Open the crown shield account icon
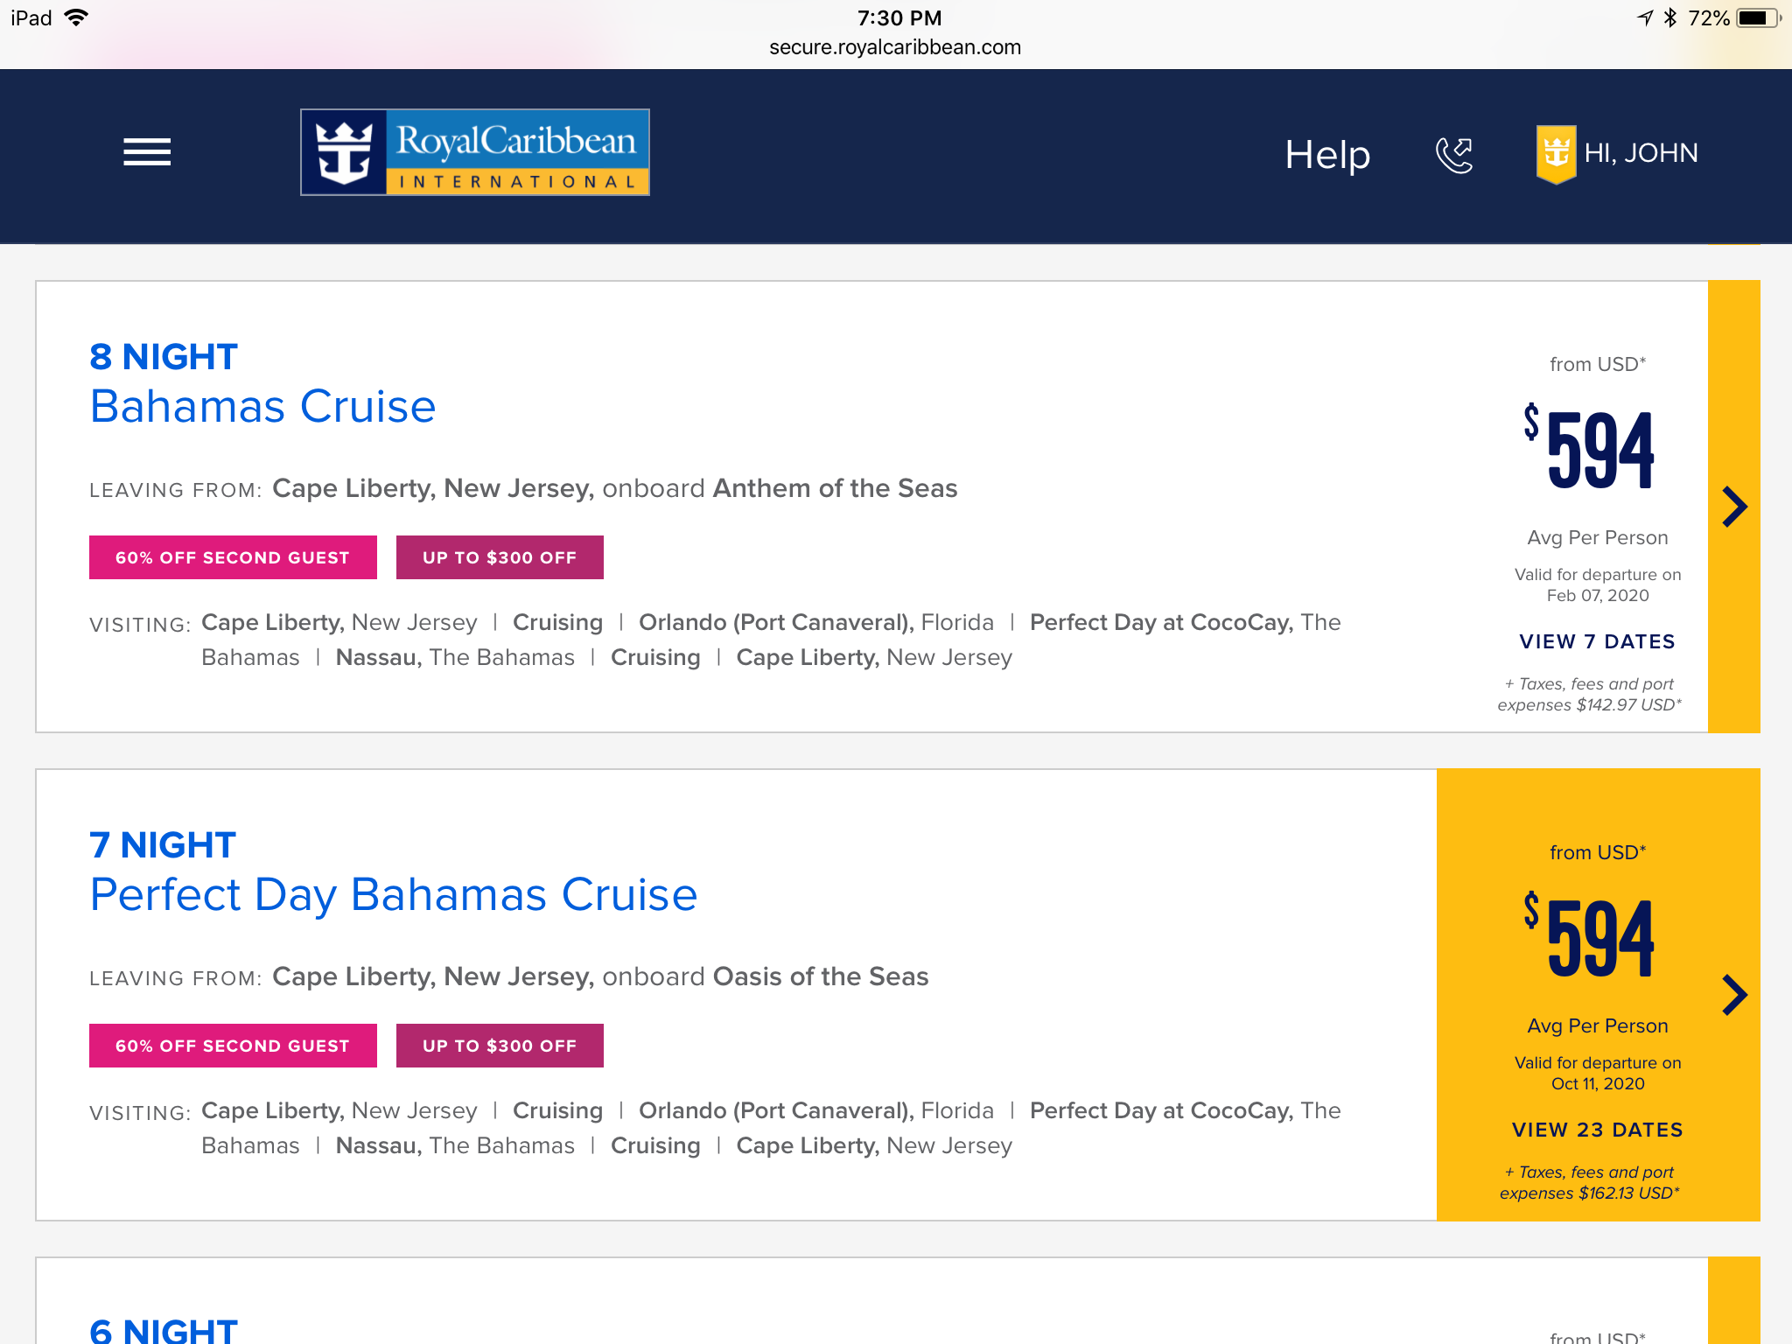This screenshot has height=1344, width=1792. point(1556,154)
